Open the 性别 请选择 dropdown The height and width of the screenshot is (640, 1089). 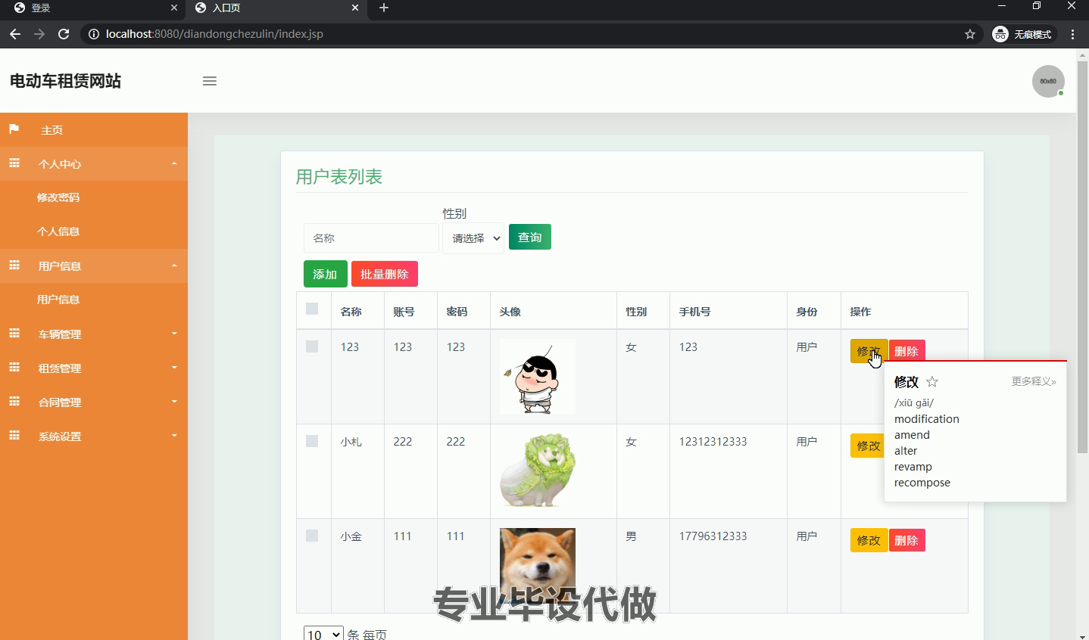[473, 238]
